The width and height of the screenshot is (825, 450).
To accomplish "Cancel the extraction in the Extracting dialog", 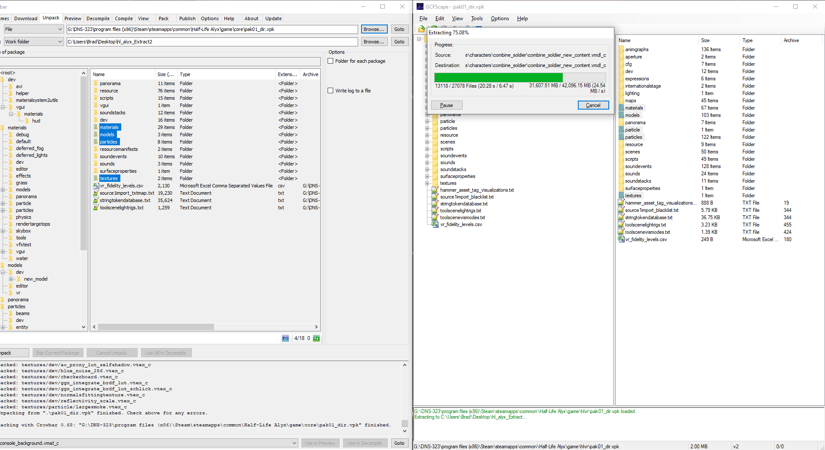I will [593, 105].
